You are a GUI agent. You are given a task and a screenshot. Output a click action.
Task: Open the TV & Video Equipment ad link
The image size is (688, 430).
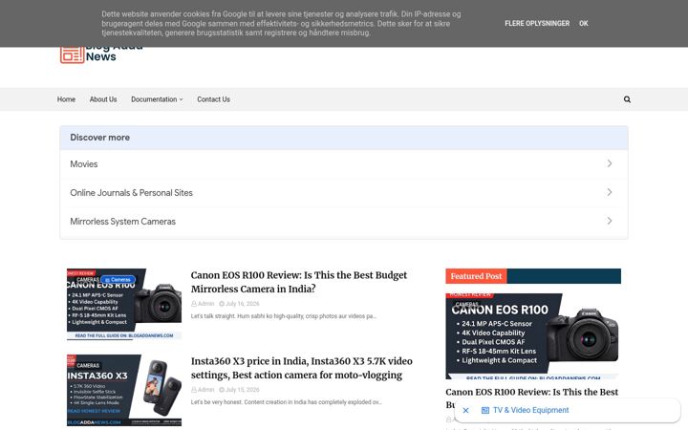(x=530, y=410)
